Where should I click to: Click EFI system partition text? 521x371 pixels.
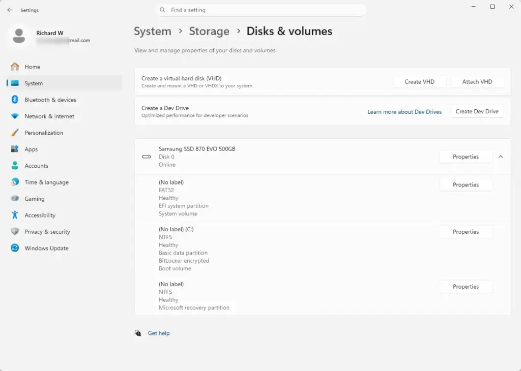183,206
